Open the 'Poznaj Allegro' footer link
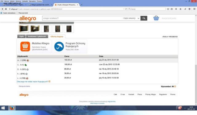This screenshot has width=197, height=115. pyautogui.click(x=151, y=94)
